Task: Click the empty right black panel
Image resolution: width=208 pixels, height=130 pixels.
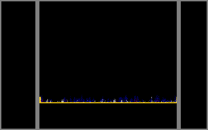Action: pyautogui.click(x=194, y=65)
